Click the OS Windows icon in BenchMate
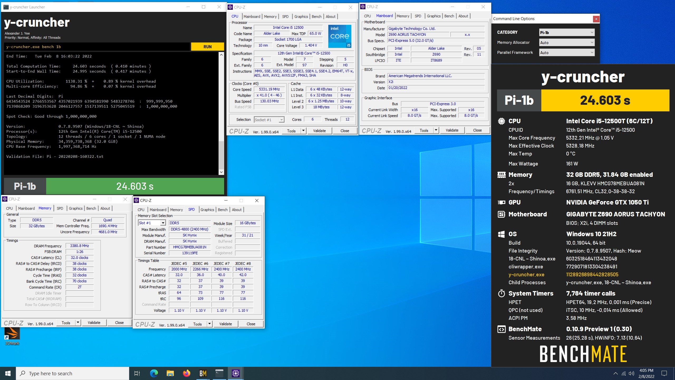 tap(501, 234)
